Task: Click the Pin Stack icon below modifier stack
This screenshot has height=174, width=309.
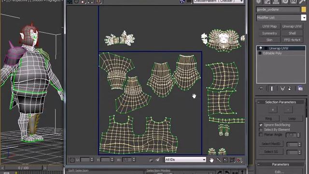Action: pyautogui.click(x=261, y=88)
